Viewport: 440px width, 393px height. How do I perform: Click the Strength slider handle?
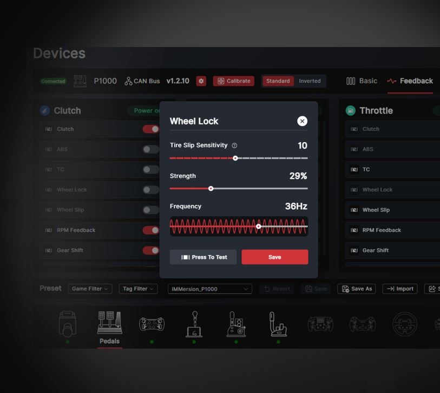point(211,189)
